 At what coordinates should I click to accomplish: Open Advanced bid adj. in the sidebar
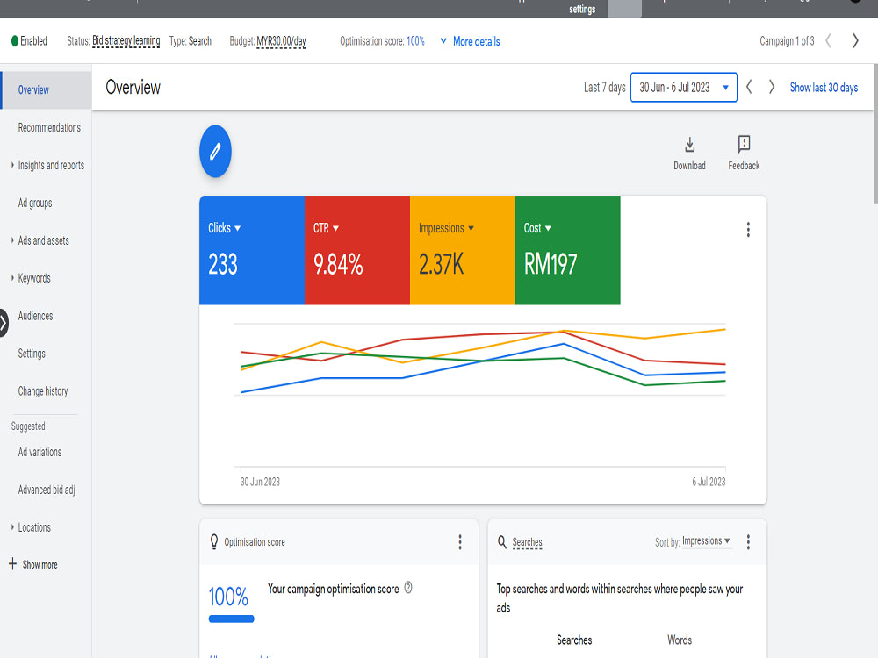click(47, 490)
